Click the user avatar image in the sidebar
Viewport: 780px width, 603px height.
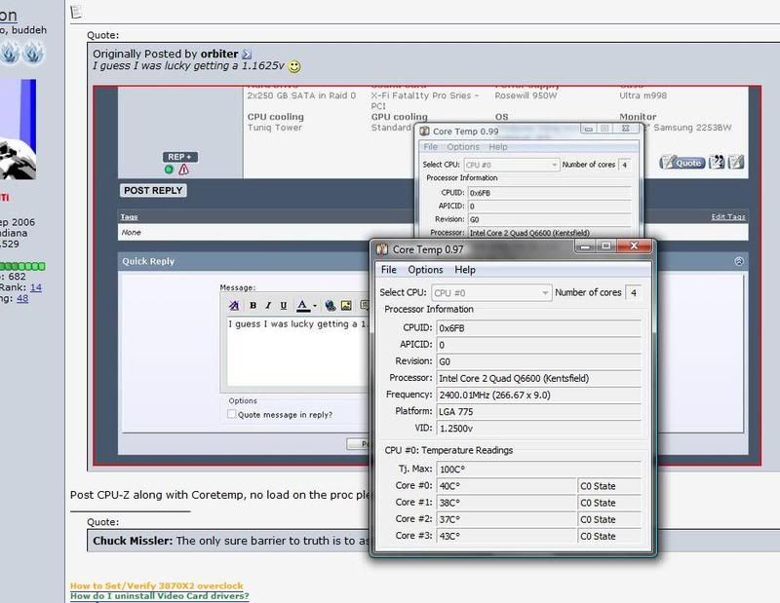18,130
